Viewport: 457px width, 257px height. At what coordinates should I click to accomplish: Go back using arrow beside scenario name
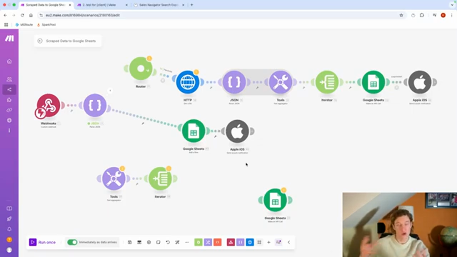tap(40, 41)
